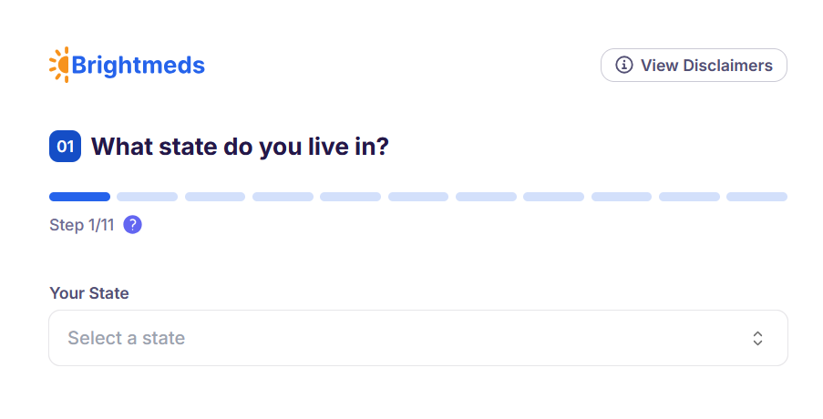Image resolution: width=823 pixels, height=419 pixels.
Task: Click the third progress bar segment
Action: point(215,197)
